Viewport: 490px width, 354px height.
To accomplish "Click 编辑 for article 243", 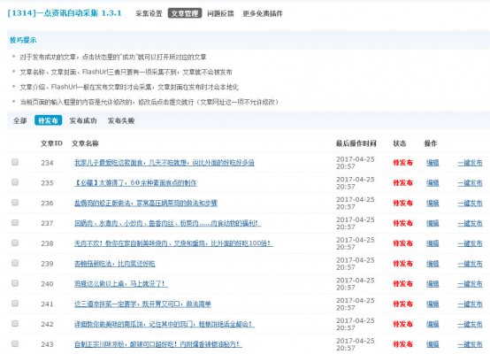I will pos(433,344).
